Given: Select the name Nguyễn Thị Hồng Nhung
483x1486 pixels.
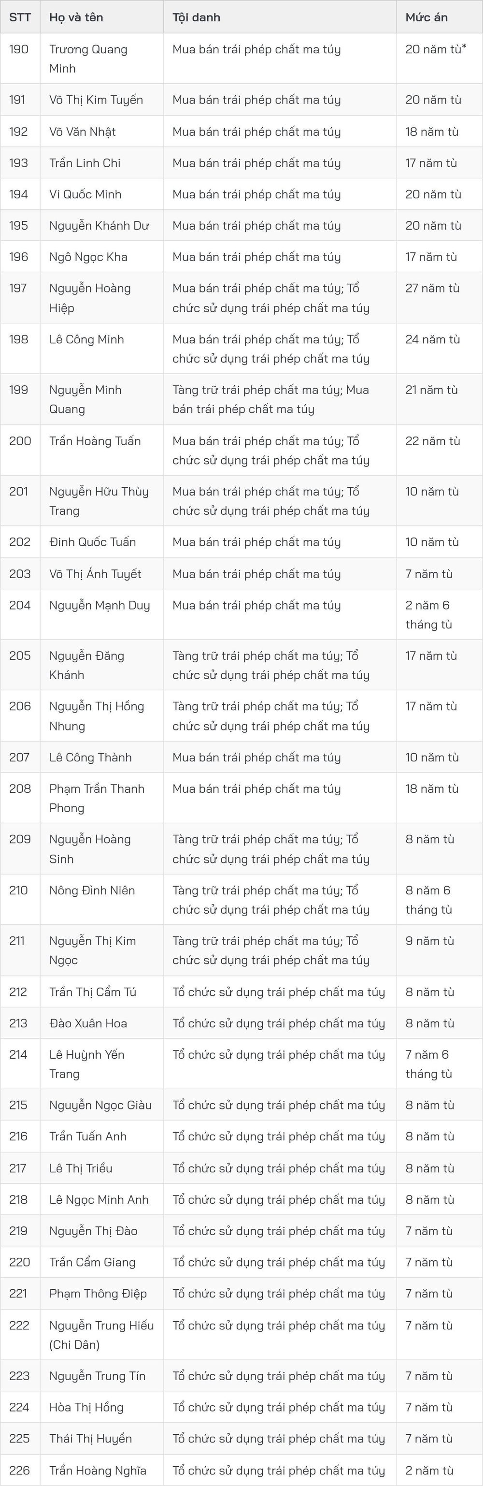Looking at the screenshot, I should (x=97, y=716).
